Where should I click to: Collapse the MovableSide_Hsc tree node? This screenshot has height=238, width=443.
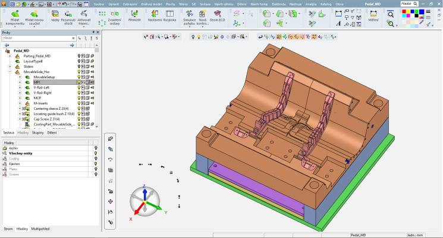[10, 72]
